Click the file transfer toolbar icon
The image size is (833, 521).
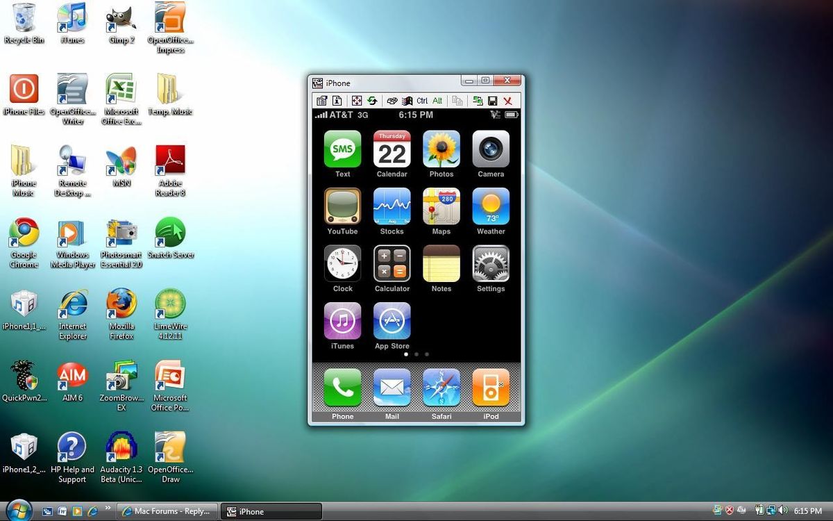pos(478,101)
